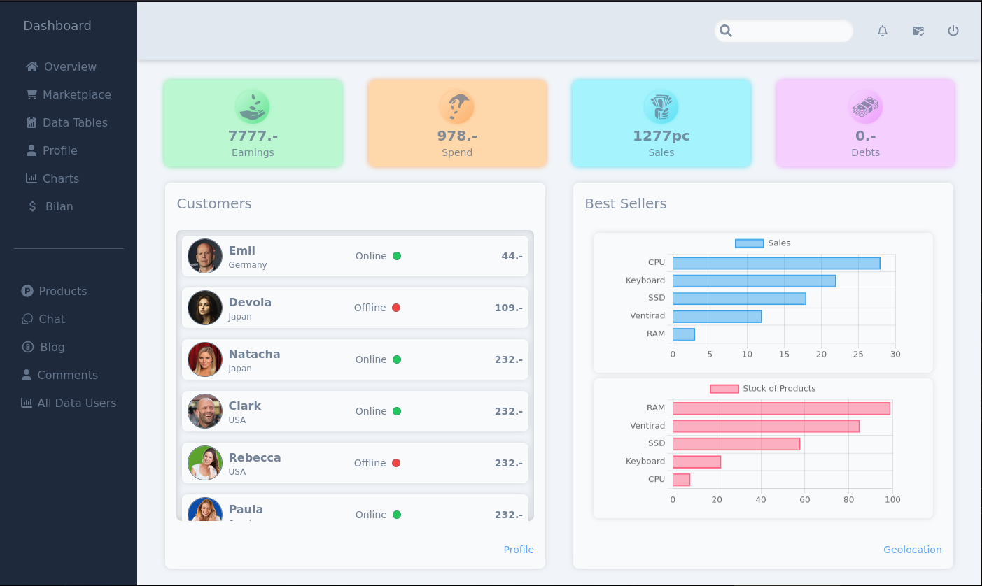This screenshot has width=982, height=586.
Task: Click the power logout icon
Action: [953, 31]
